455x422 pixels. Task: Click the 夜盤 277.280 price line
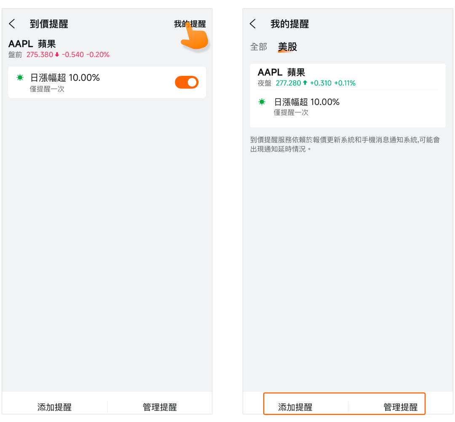click(x=306, y=83)
